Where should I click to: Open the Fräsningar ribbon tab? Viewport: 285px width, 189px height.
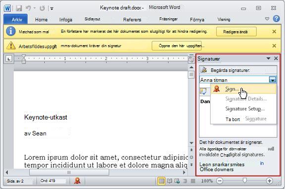click(168, 19)
